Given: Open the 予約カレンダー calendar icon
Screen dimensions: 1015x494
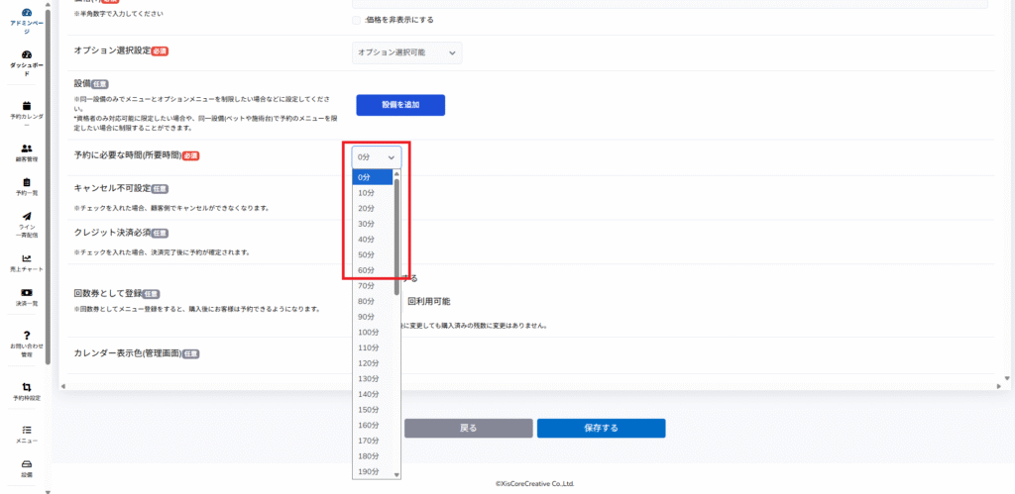Looking at the screenshot, I should pos(27,105).
